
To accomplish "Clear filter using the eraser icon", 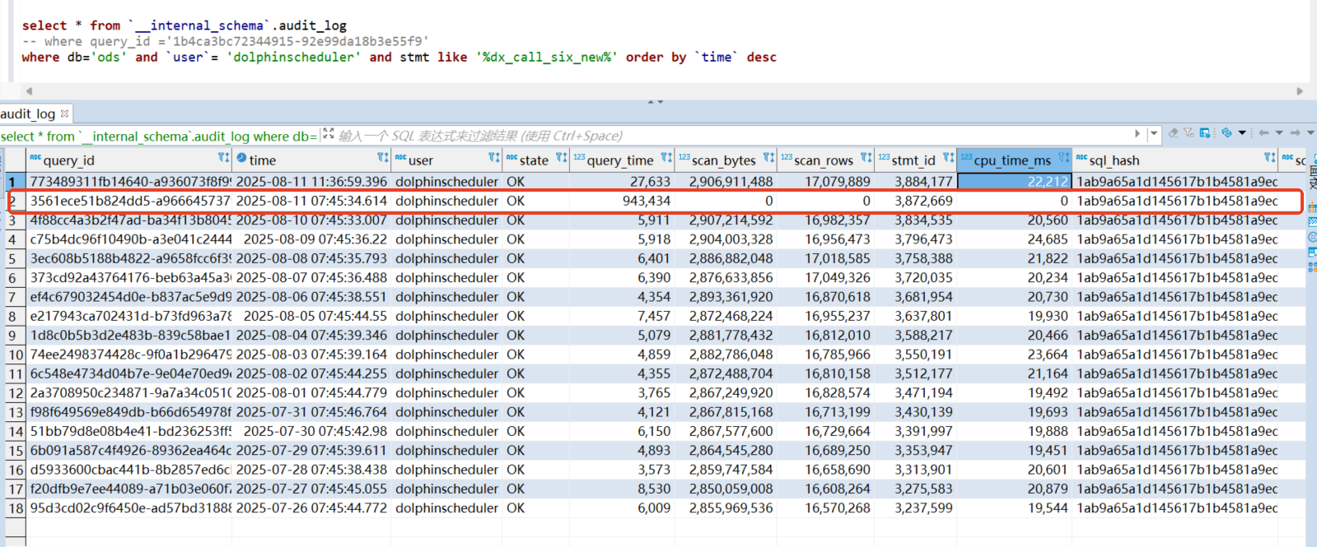I will 1173,133.
